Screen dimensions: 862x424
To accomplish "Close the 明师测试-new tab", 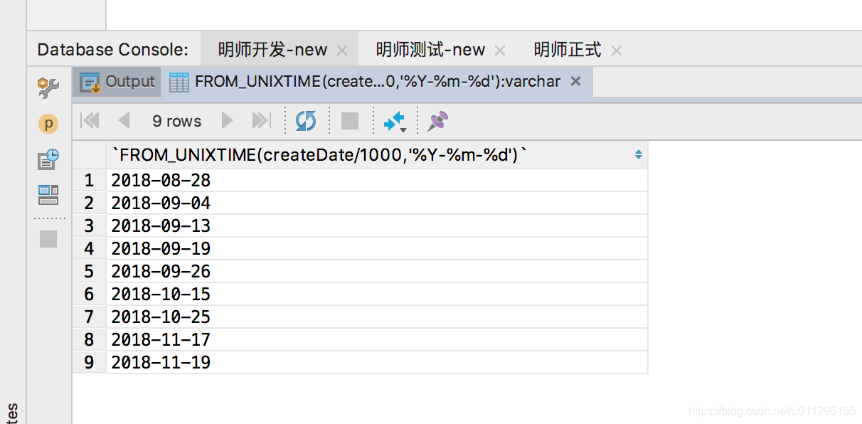I will click(500, 51).
